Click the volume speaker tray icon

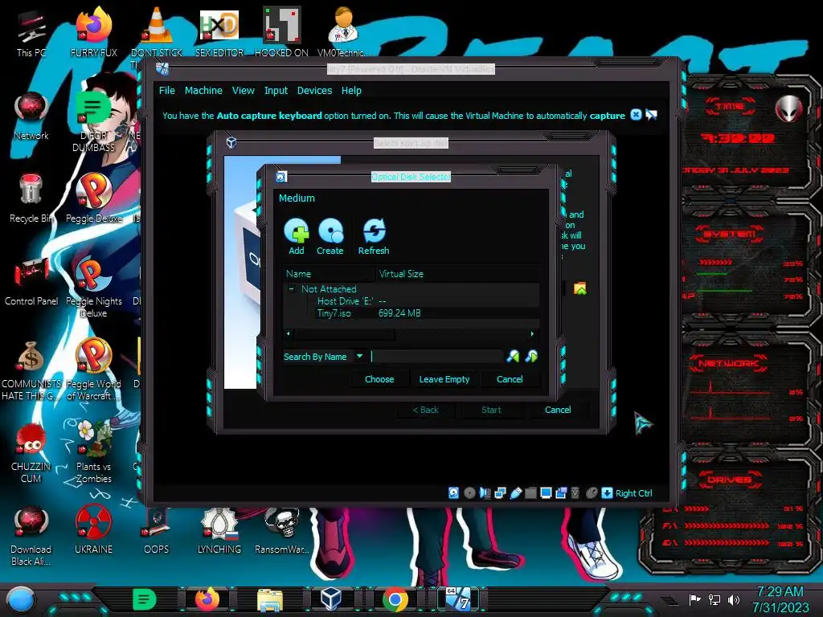point(735,599)
